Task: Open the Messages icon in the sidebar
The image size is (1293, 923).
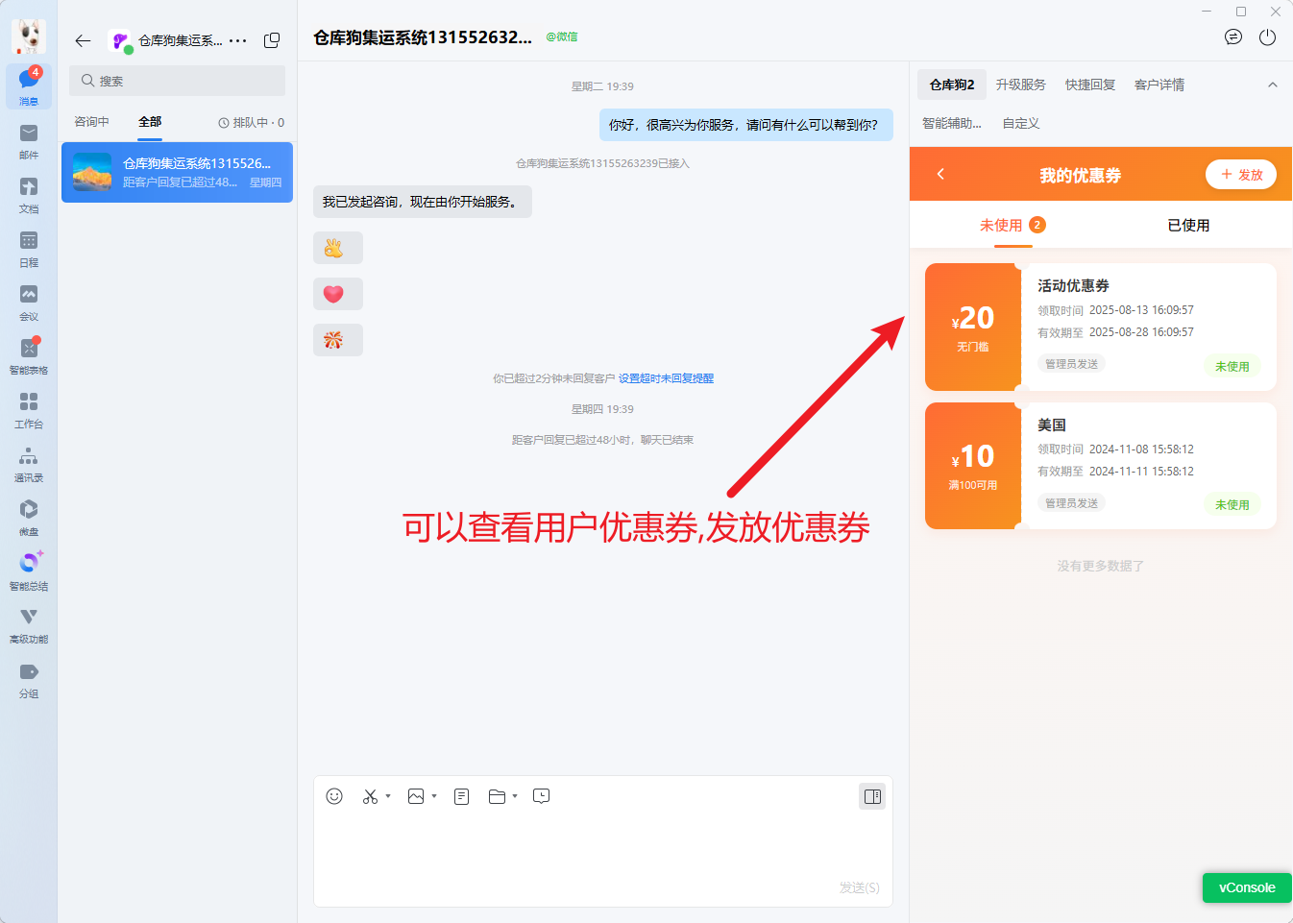Action: coord(29,86)
